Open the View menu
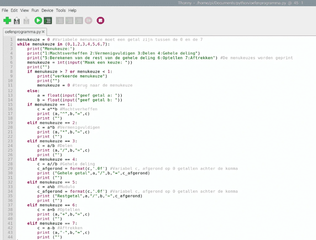316x240 pixels. click(24, 10)
